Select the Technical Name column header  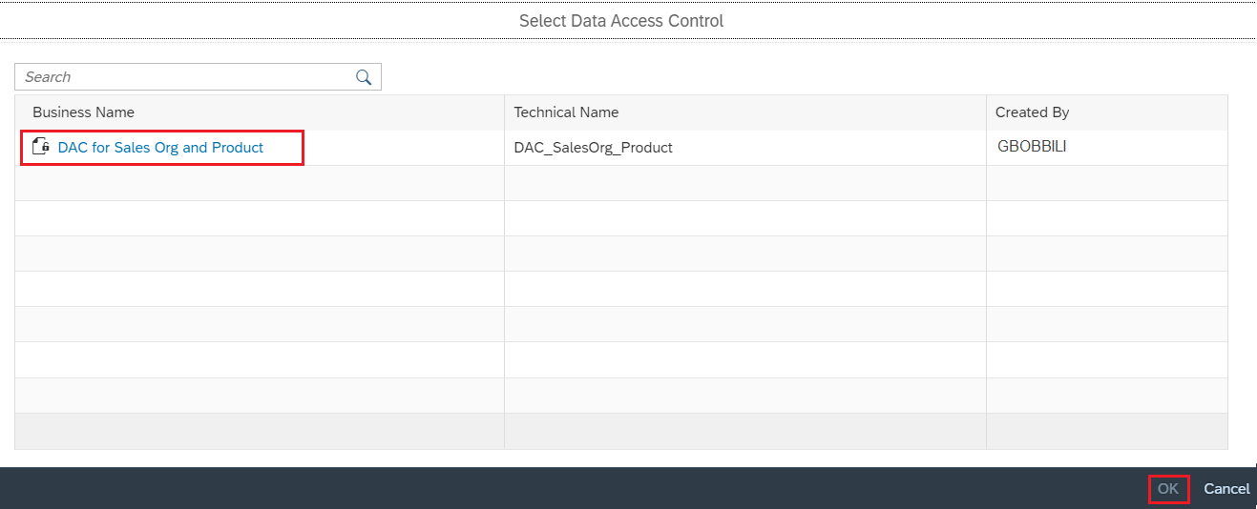(566, 112)
